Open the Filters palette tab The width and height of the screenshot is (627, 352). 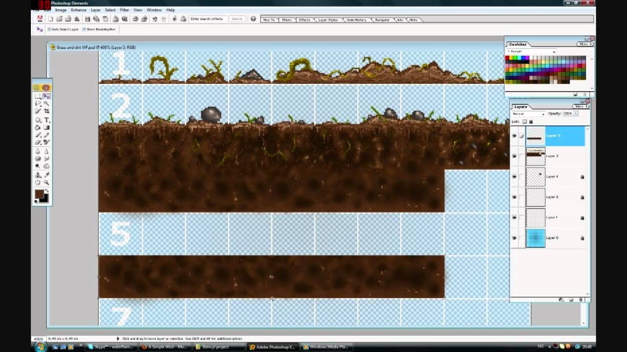(288, 20)
